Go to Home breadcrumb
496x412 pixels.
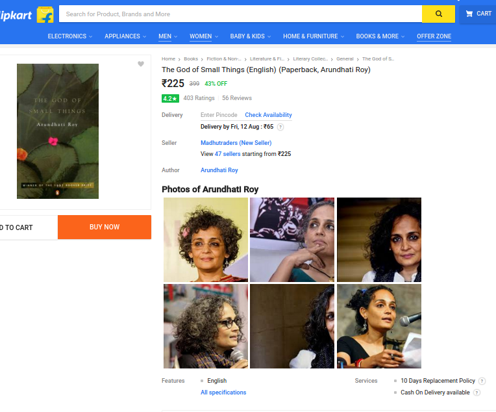point(168,59)
